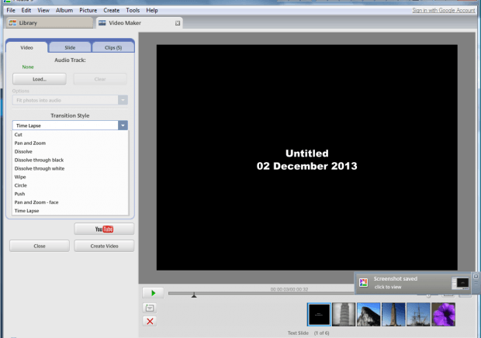Screen dimensions: 481x338
Task: Click the Create Video button
Action: pos(104,246)
